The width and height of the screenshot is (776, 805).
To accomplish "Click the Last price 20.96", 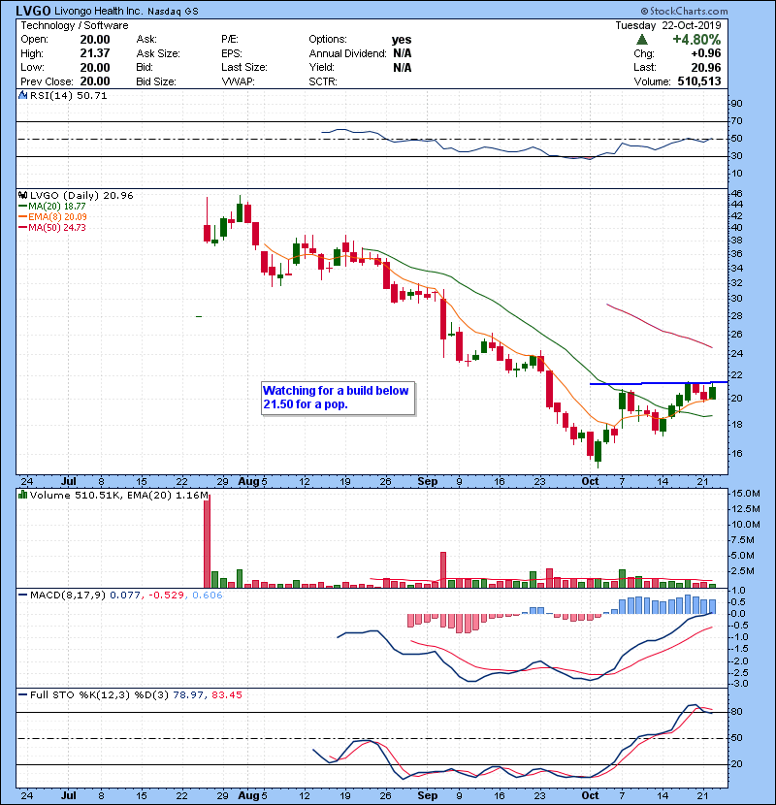I will [705, 67].
